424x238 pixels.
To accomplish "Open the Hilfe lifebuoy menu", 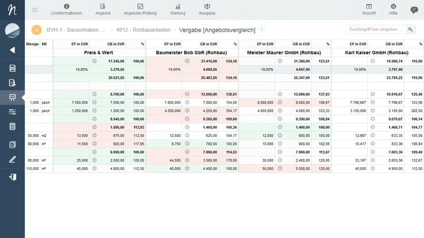I will coord(393,9).
